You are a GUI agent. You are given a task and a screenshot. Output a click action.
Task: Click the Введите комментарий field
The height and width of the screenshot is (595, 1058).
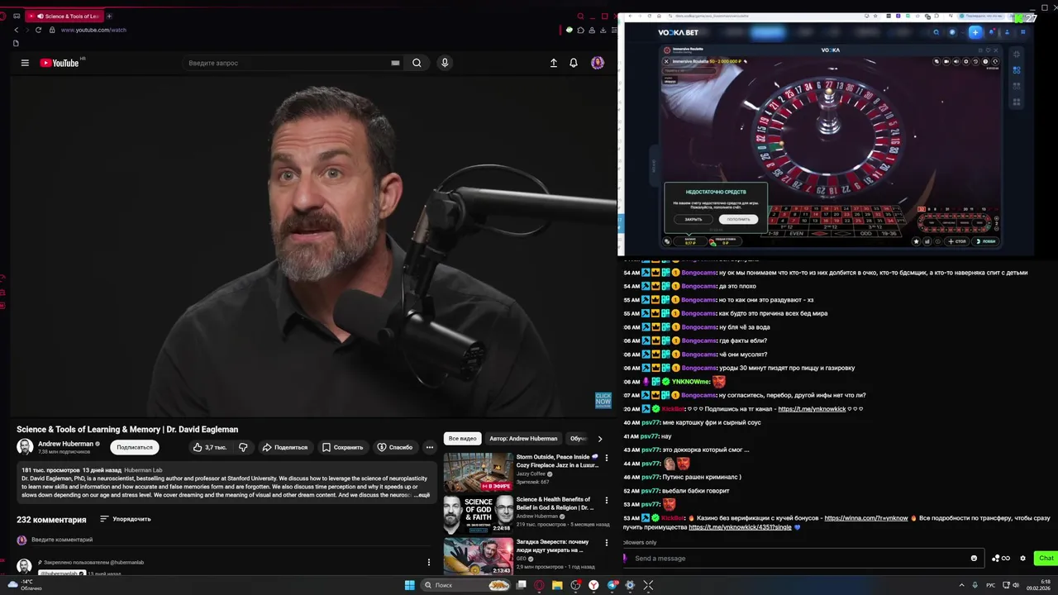pyautogui.click(x=231, y=540)
